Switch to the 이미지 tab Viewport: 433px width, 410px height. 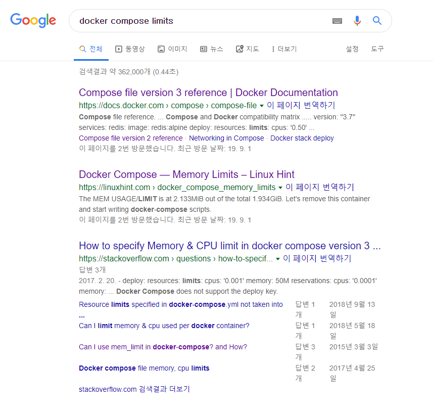[x=172, y=49]
